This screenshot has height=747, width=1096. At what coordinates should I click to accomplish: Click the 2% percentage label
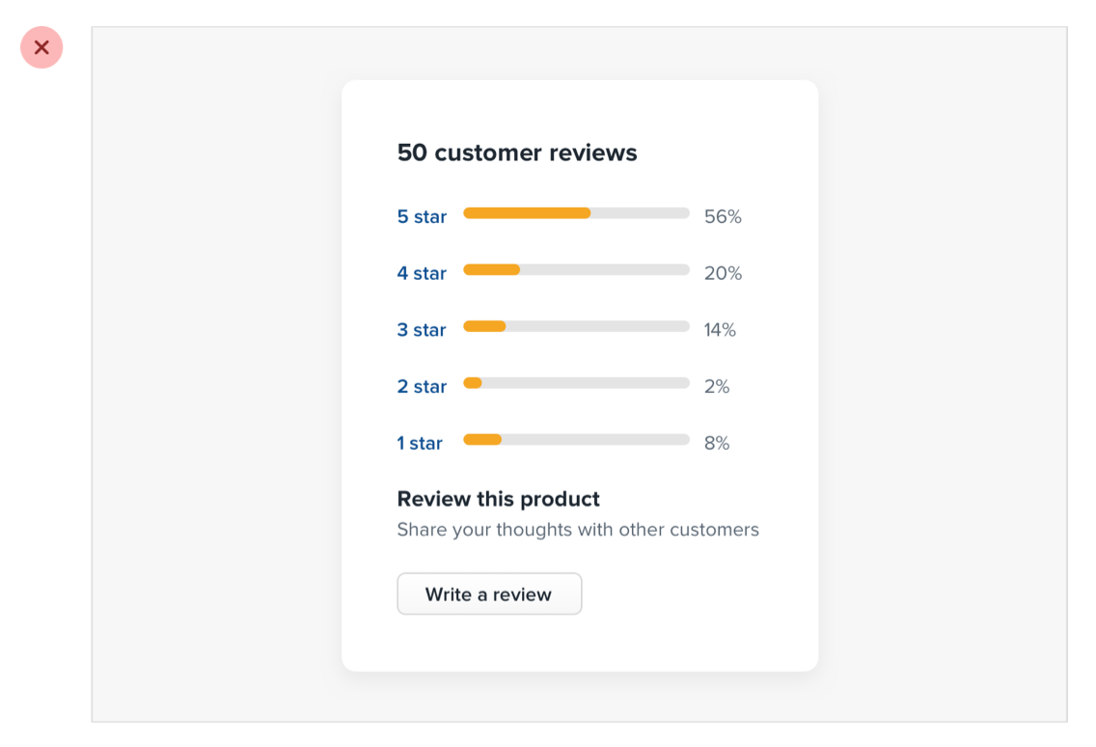717,387
